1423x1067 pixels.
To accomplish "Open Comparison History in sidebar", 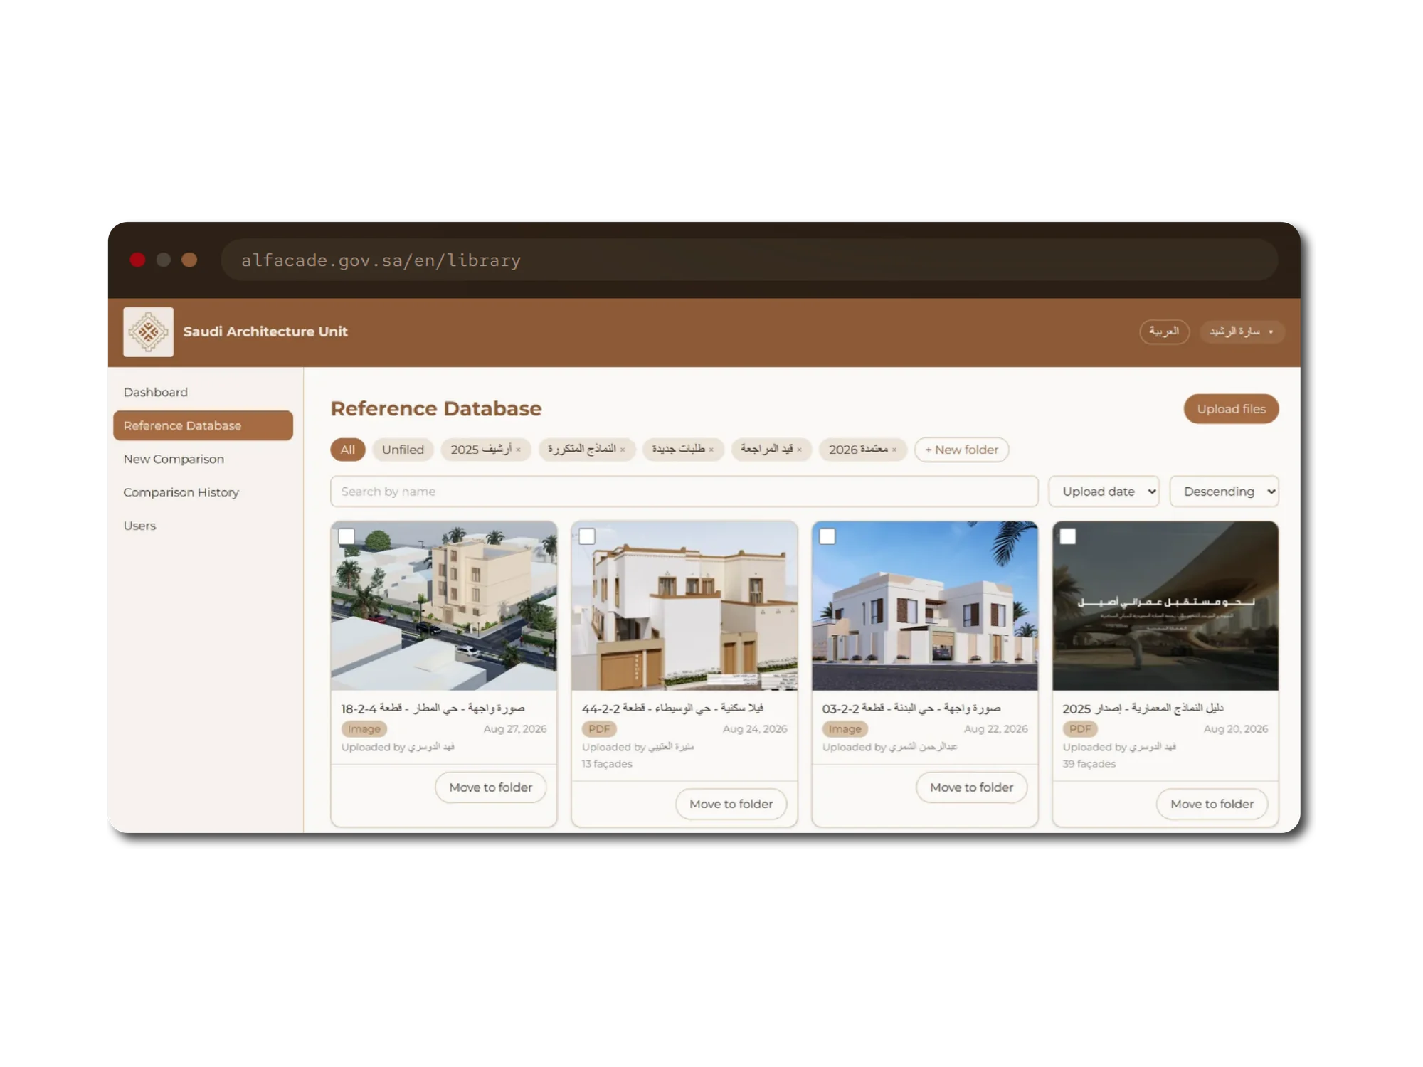I will (181, 492).
